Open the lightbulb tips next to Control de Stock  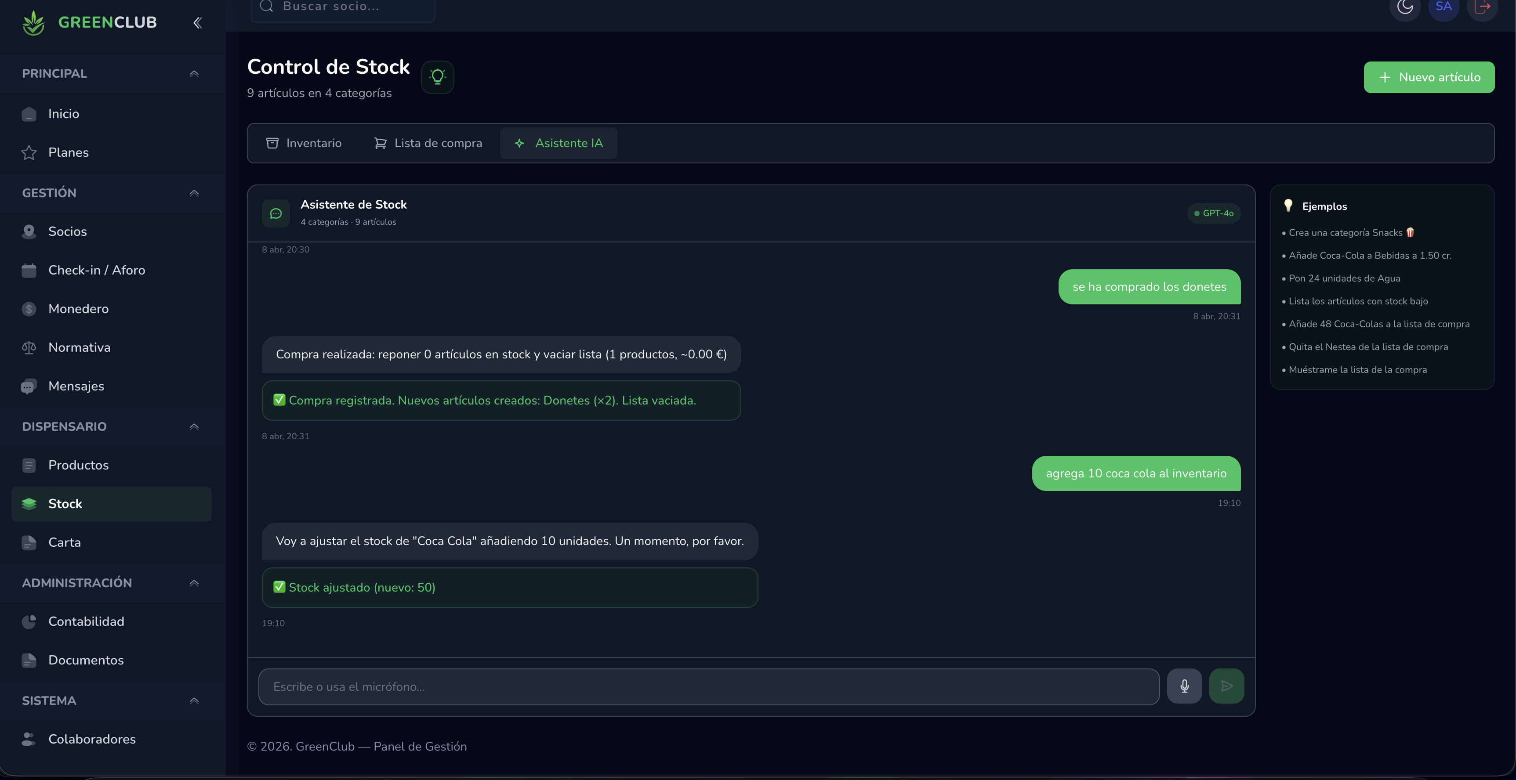437,77
